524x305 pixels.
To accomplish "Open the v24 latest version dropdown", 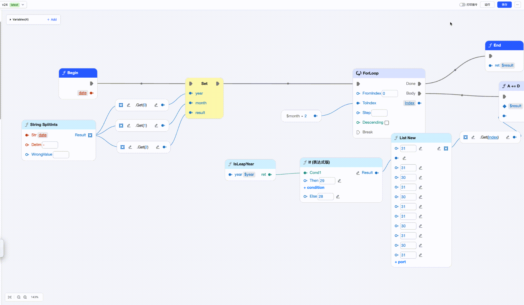I will coord(13,5).
